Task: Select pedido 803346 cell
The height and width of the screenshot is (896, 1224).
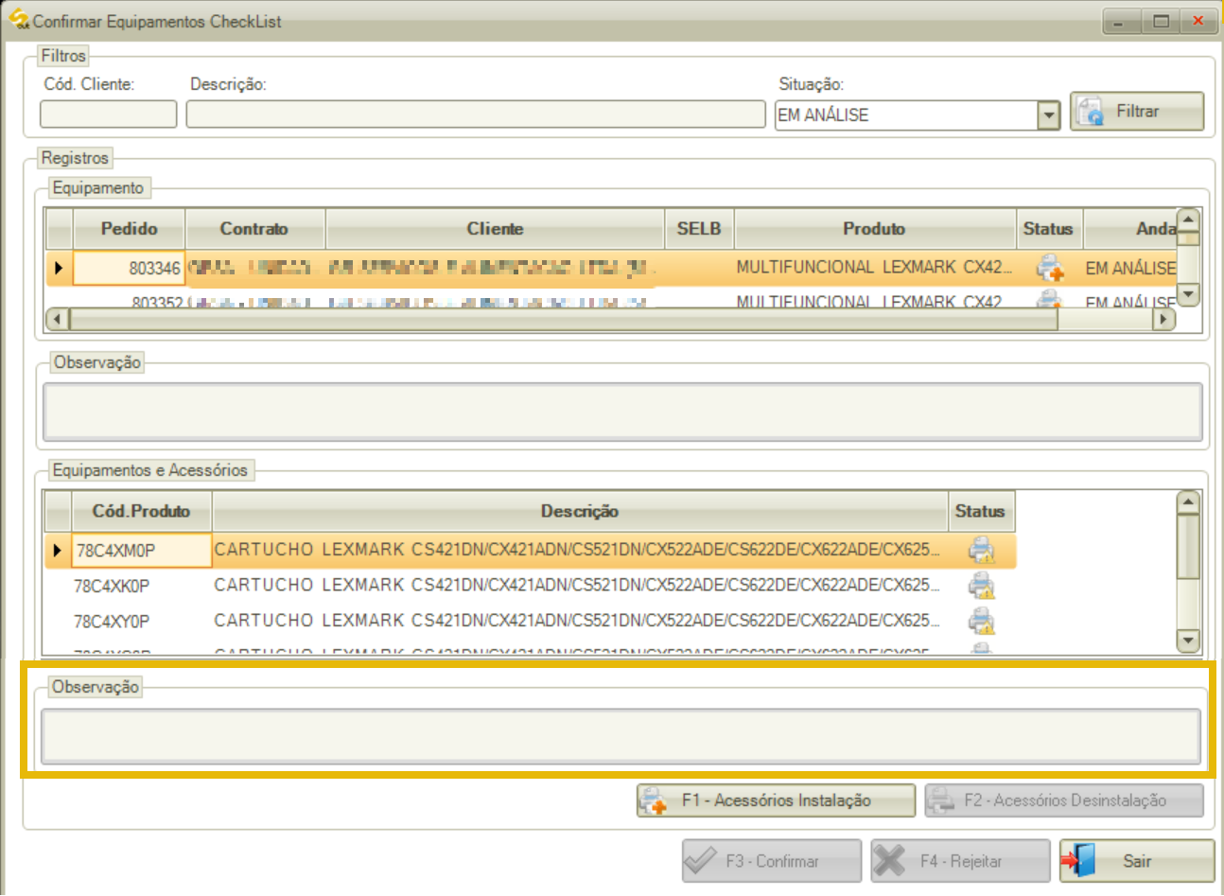Action: click(129, 269)
